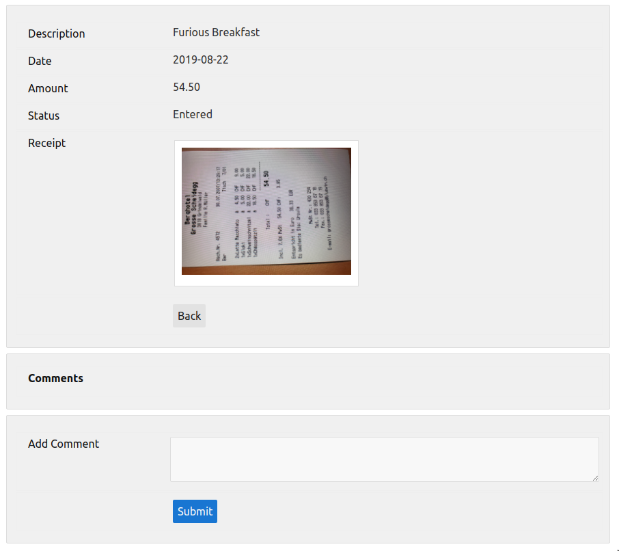619x551 pixels.
Task: Select the status value Entered
Action: pos(193,114)
